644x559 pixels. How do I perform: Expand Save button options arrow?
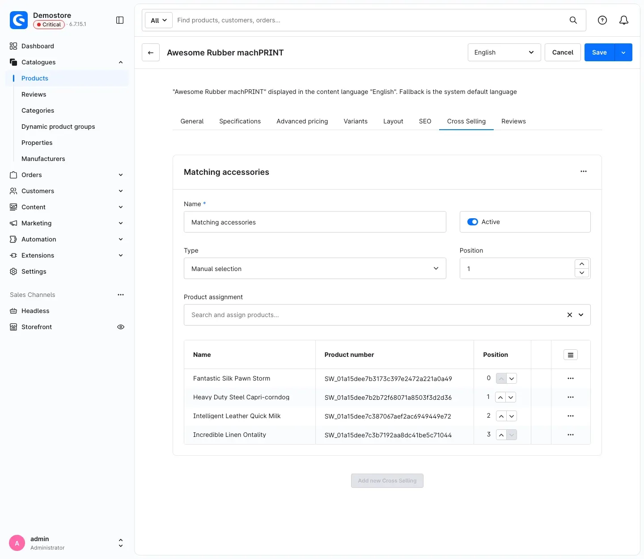[623, 52]
